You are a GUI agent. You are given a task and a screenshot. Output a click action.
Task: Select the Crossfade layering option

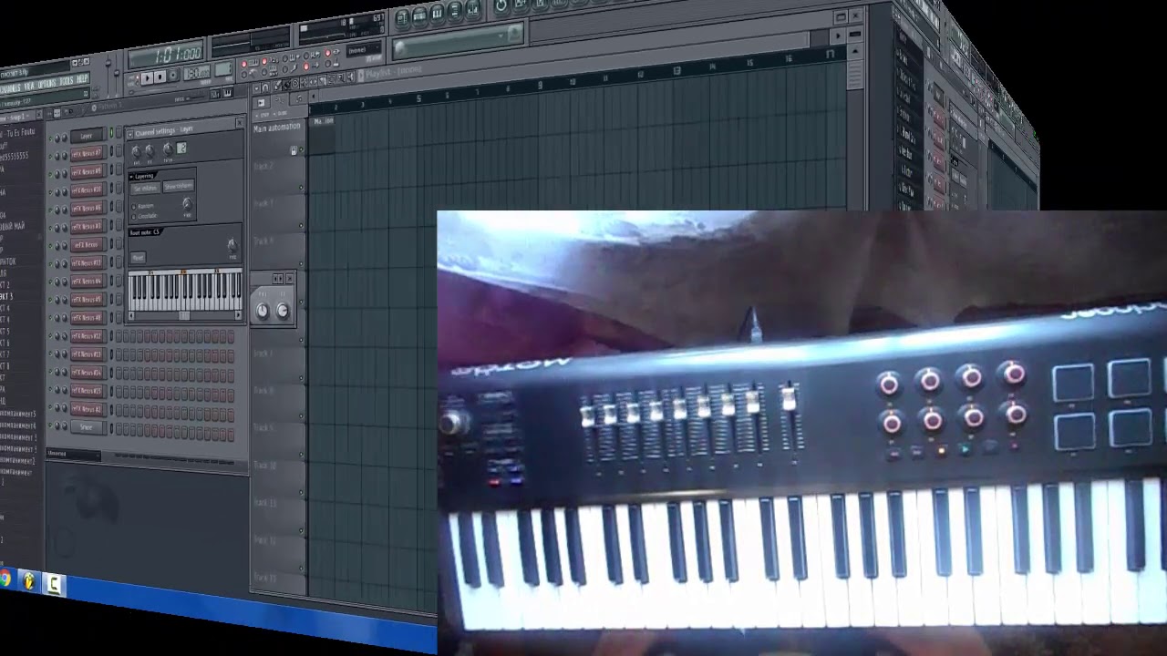(x=134, y=217)
